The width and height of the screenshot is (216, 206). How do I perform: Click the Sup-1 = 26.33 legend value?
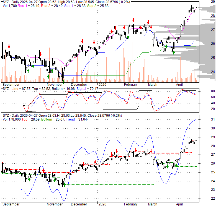click(75, 6)
